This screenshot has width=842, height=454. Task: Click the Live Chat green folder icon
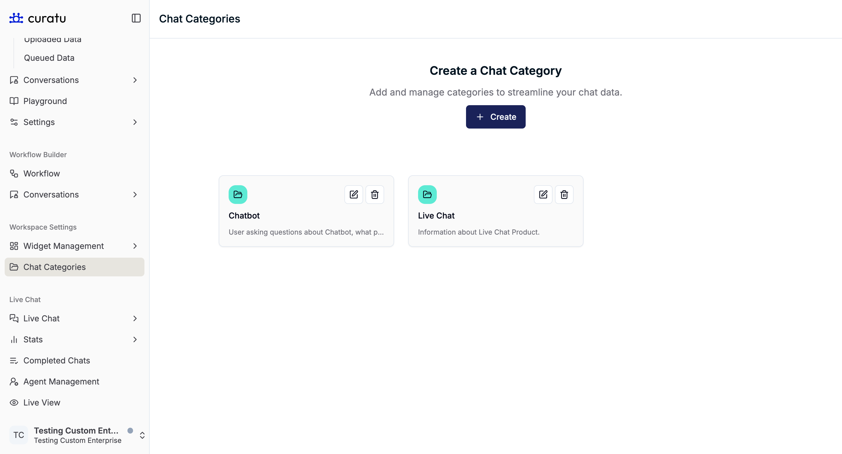tap(427, 195)
